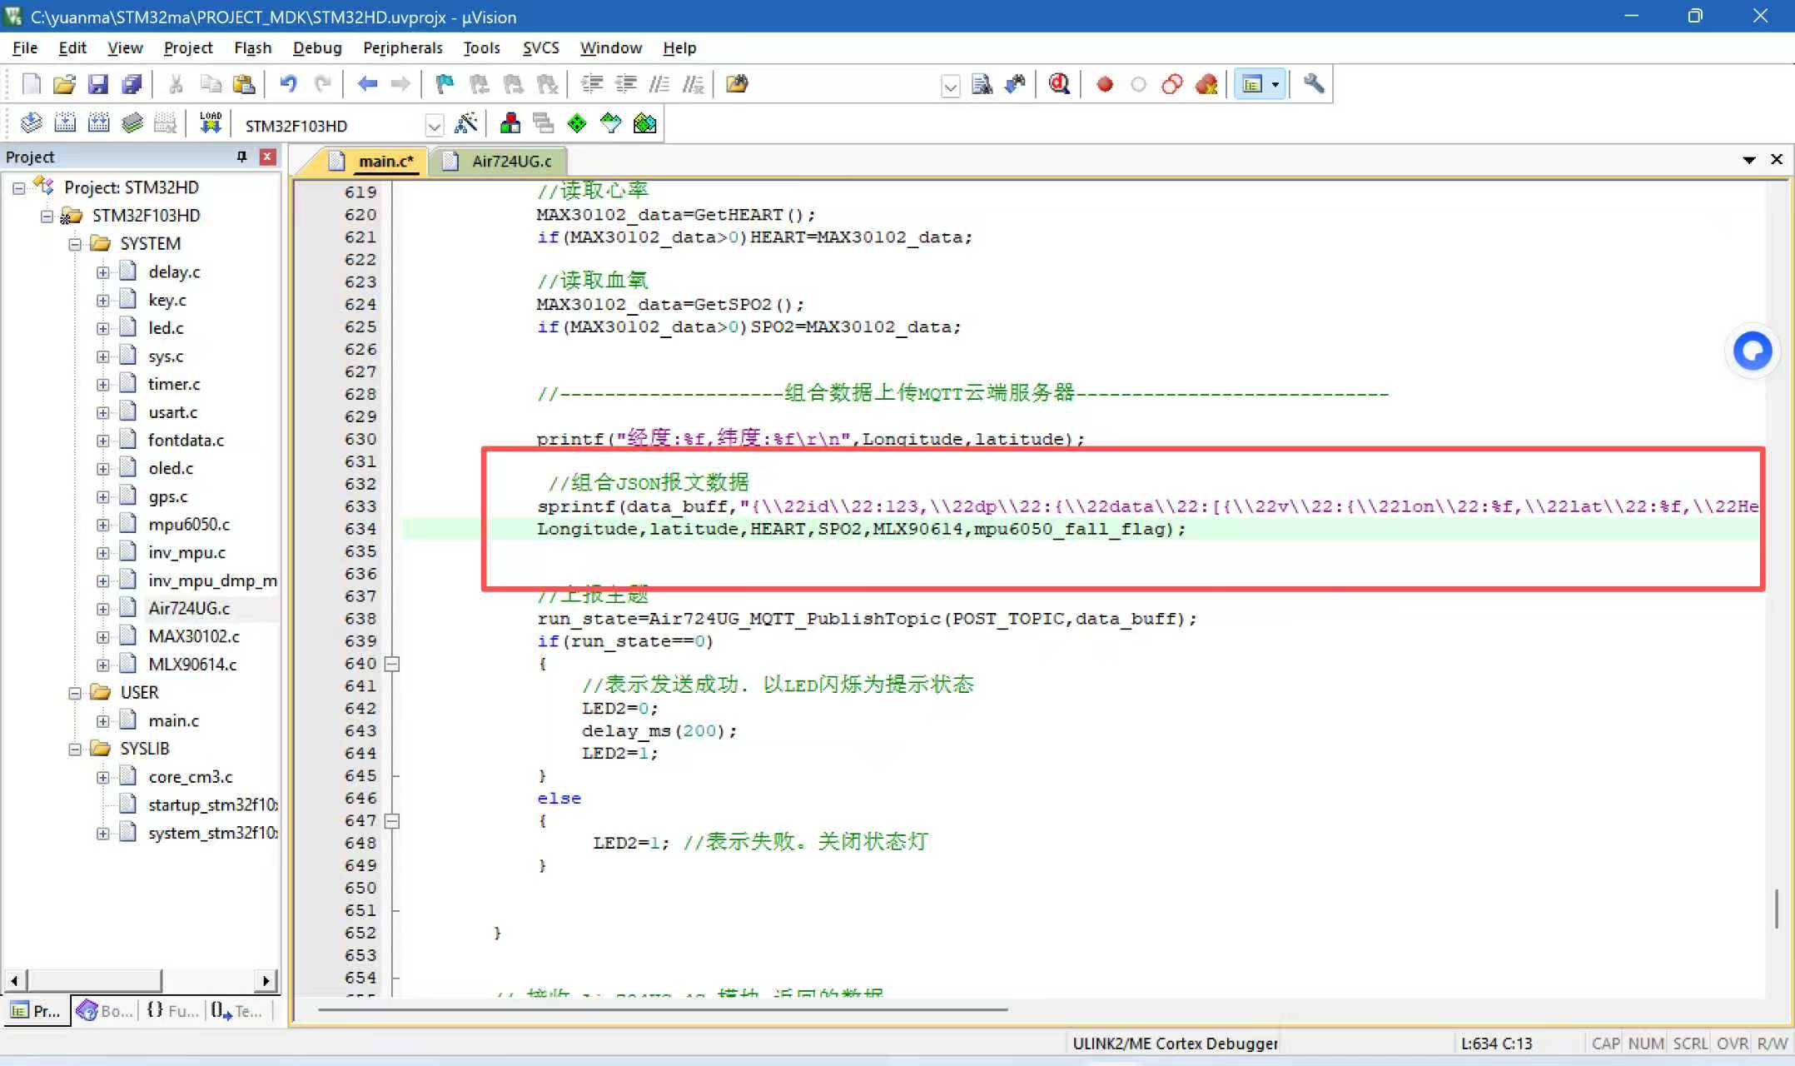Click the Download to flash LOAD icon
Screen dimensions: 1795x1066
[x=211, y=124]
